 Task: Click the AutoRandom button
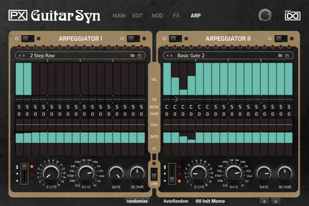[176, 201]
